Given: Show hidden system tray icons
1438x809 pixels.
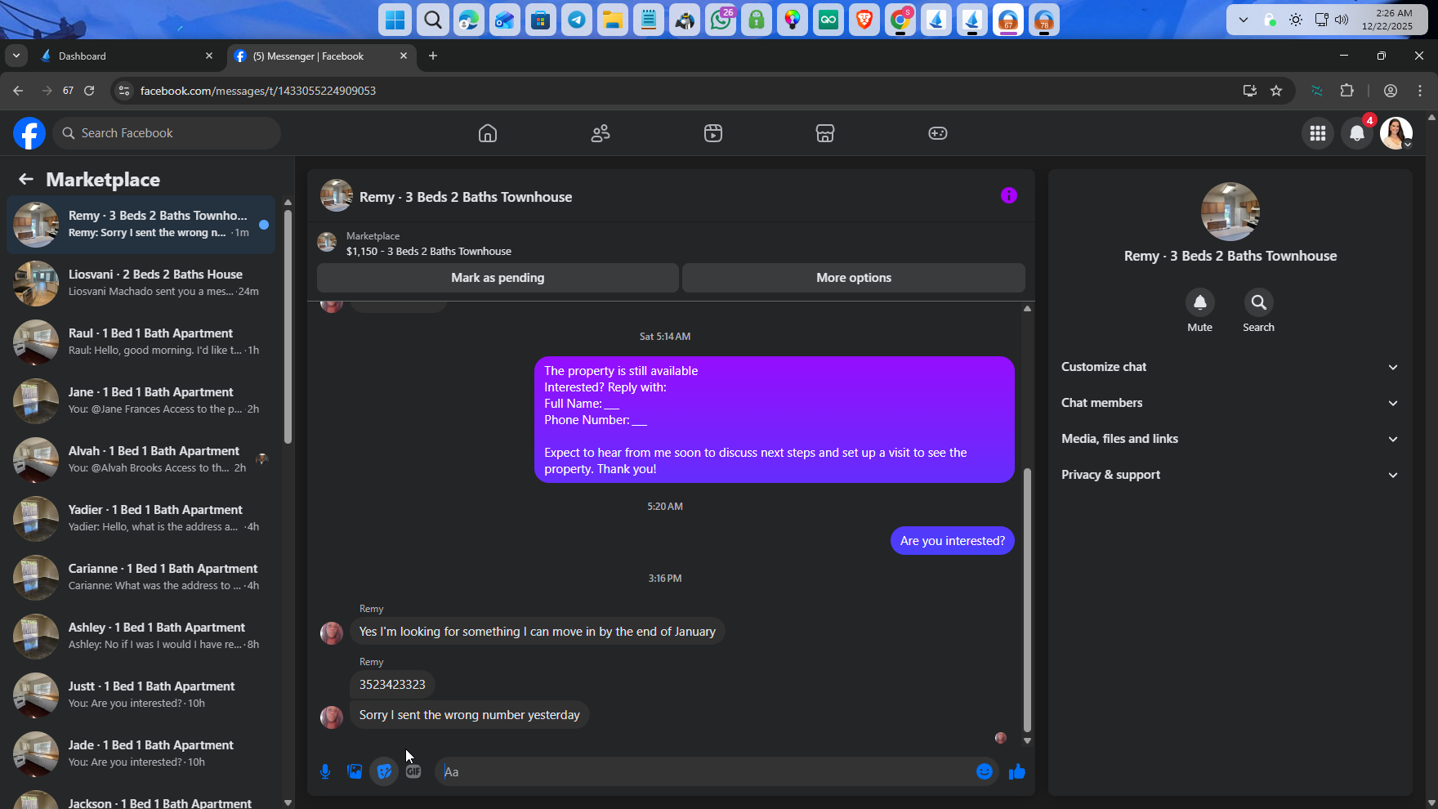Looking at the screenshot, I should (1243, 20).
